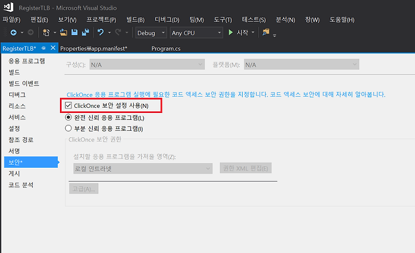Viewport: 415px width, 253px height.
Task: Open toolbar overflow options arrow
Action: click(x=274, y=35)
